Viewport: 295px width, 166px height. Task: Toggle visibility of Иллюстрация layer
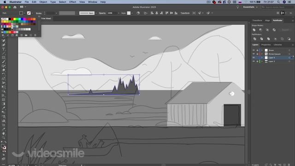pyautogui.click(x=254, y=54)
